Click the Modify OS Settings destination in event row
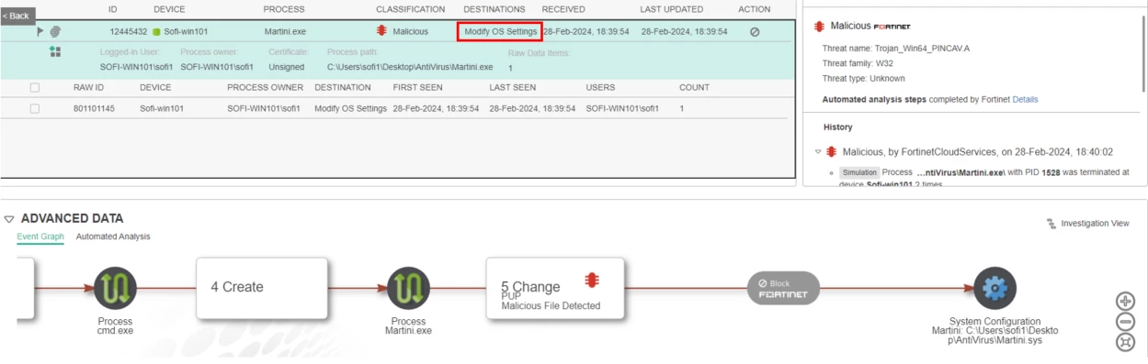1148x364 pixels. (x=501, y=31)
